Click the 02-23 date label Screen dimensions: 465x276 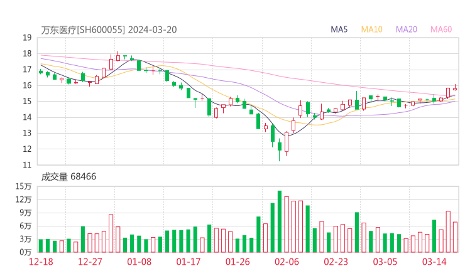click(336, 262)
